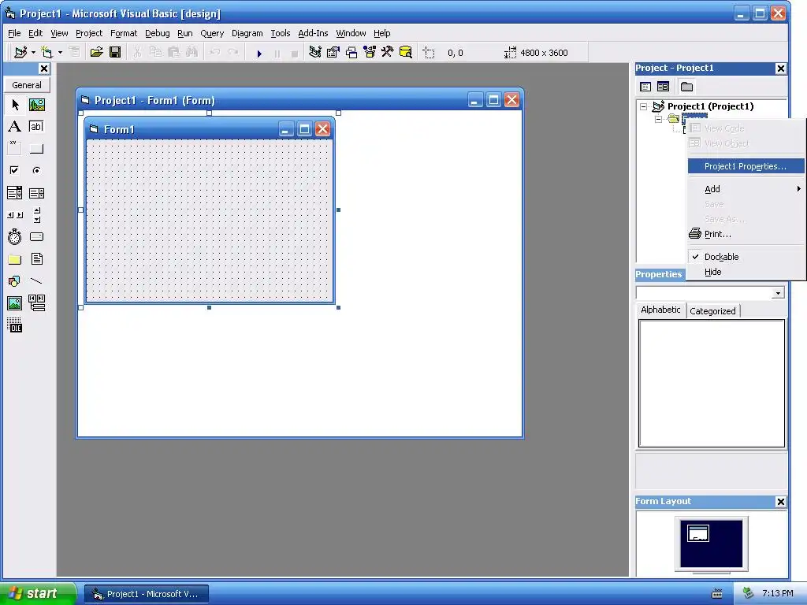
Task: Open the Properties object dropdown list
Action: point(778,293)
